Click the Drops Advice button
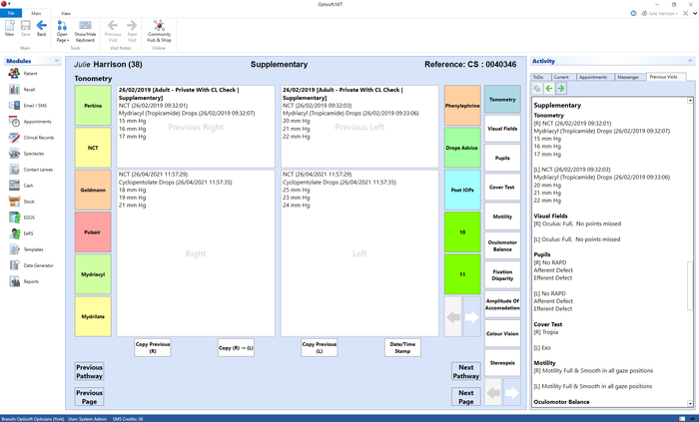 (x=462, y=148)
